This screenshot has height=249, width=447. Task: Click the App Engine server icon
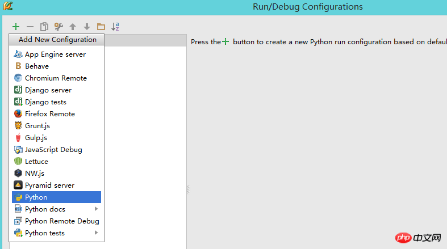coord(18,54)
